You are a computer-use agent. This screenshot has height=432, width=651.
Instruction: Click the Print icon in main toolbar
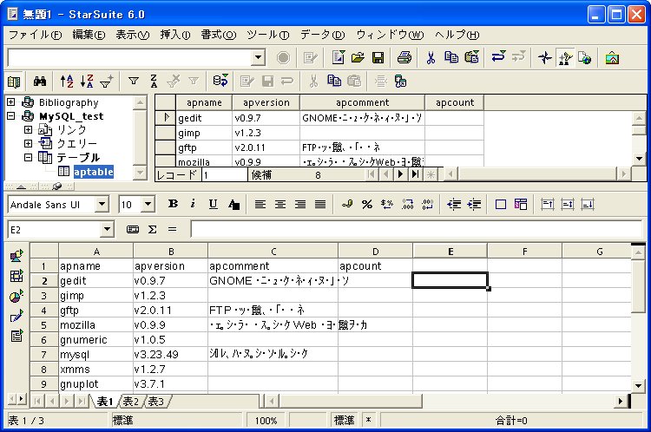[x=404, y=57]
